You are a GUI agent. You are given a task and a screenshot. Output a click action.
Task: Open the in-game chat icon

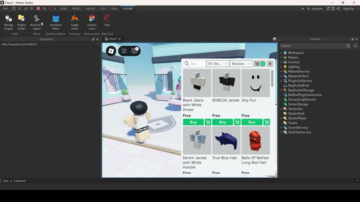click(x=135, y=51)
